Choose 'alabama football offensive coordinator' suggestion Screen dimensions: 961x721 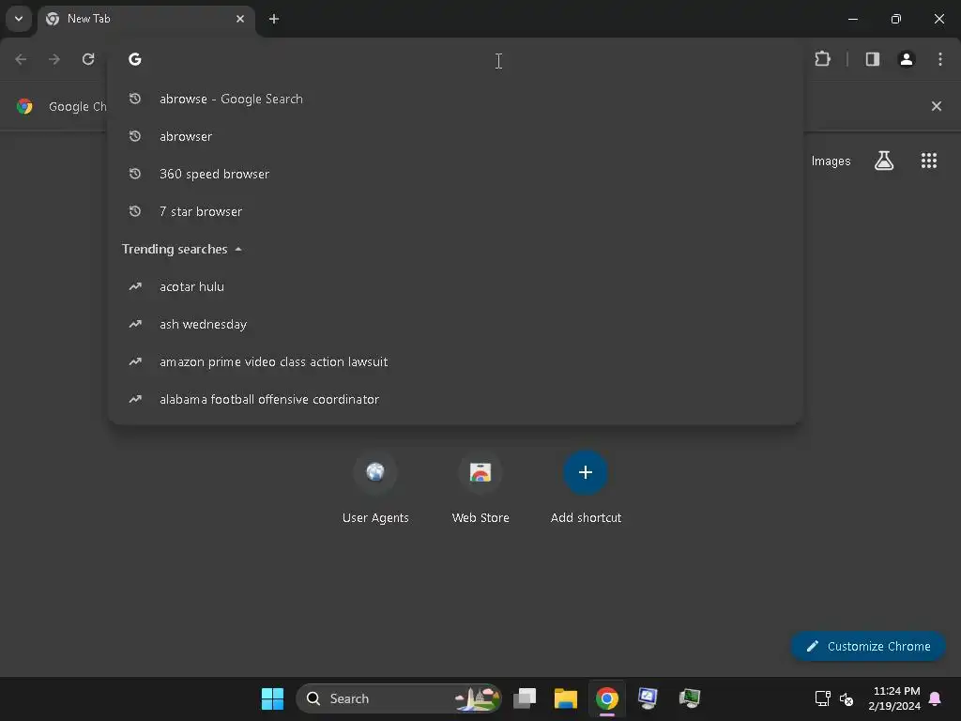pyautogui.click(x=455, y=398)
